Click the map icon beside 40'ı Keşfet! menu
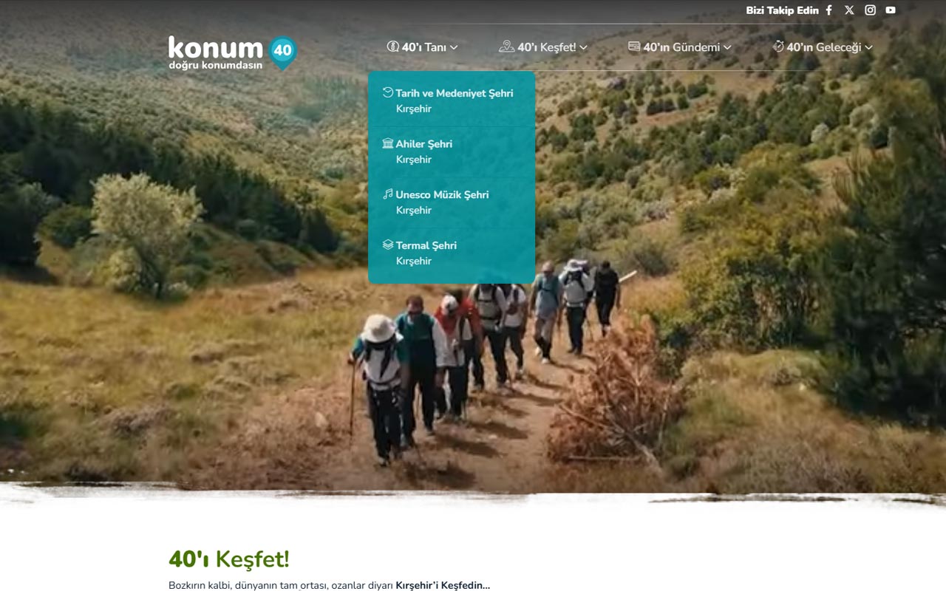Screen dimensions: 946x591 506,47
